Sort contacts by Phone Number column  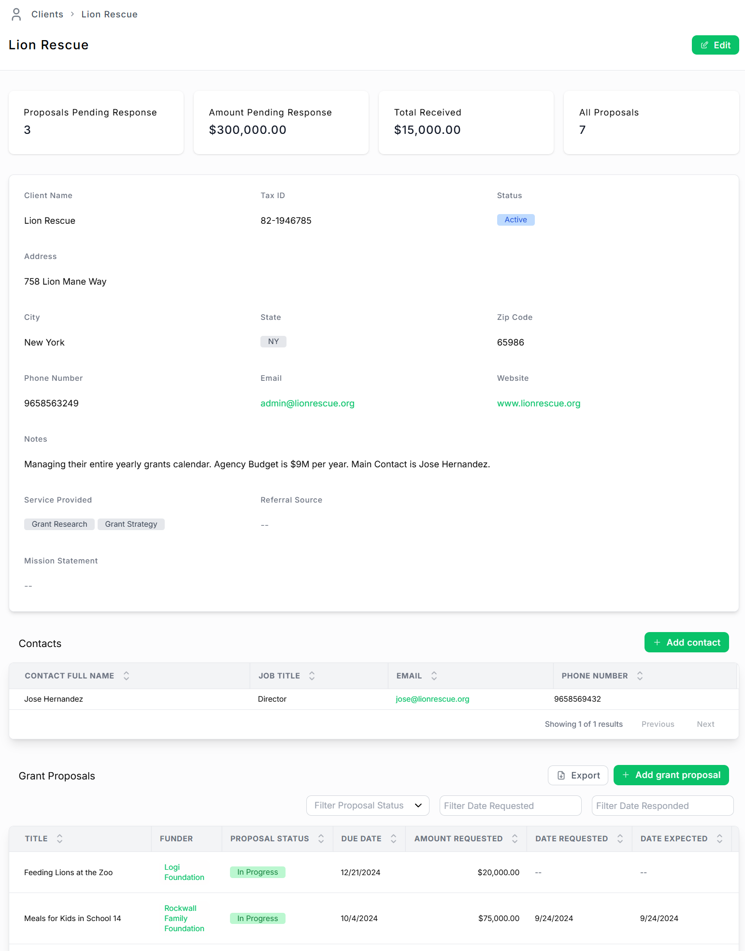pyautogui.click(x=640, y=676)
